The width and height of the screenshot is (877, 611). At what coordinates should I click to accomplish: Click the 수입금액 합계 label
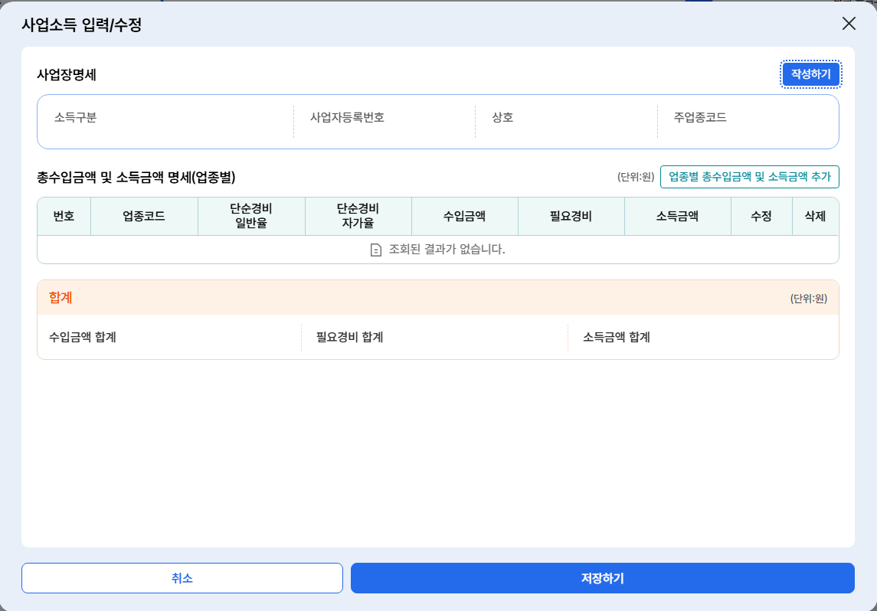pos(83,337)
